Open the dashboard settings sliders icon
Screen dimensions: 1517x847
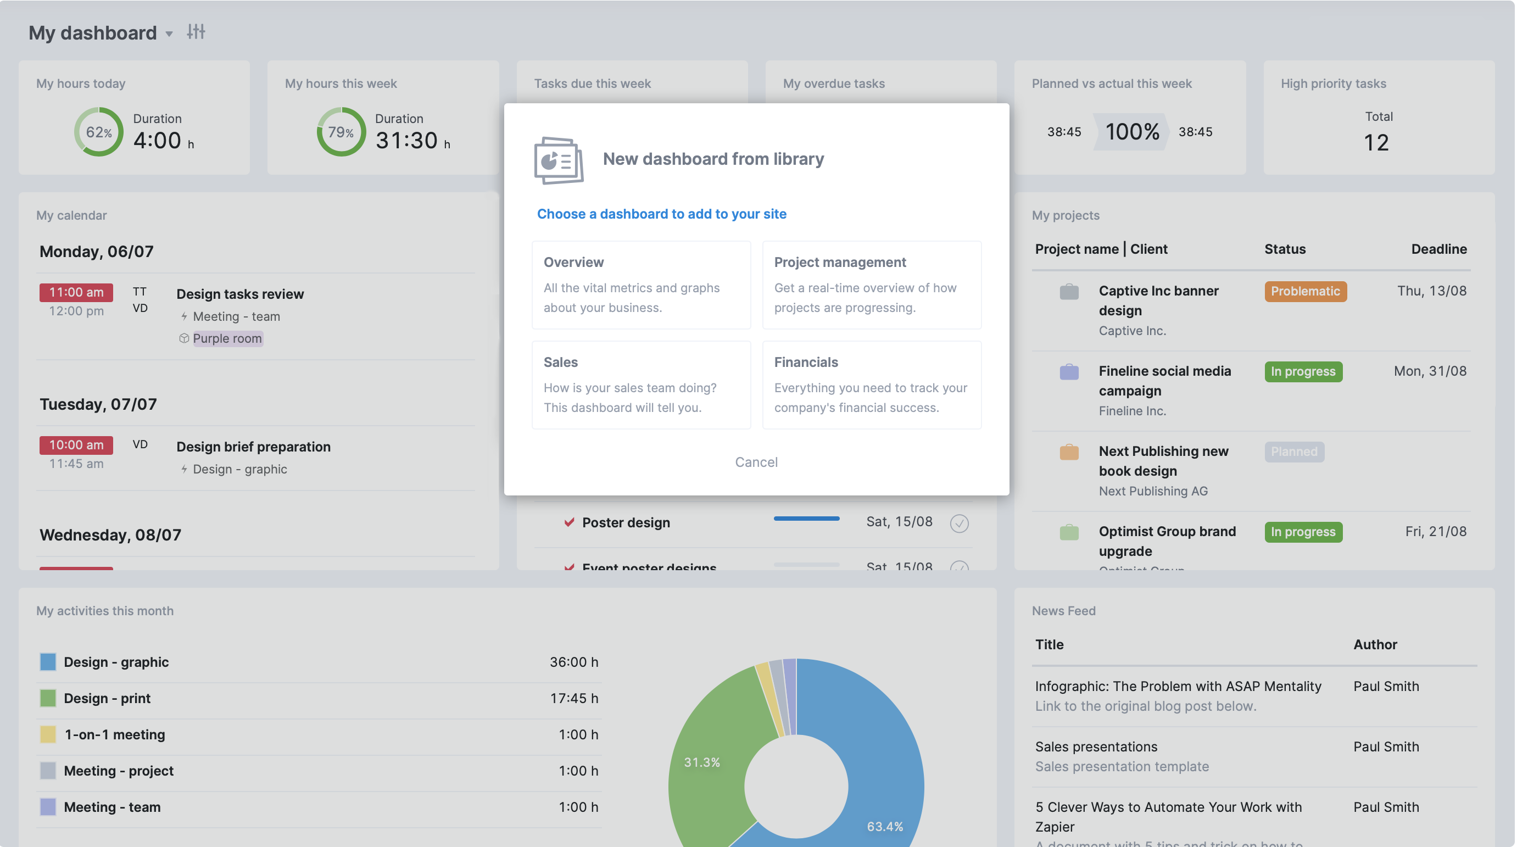pyautogui.click(x=196, y=32)
